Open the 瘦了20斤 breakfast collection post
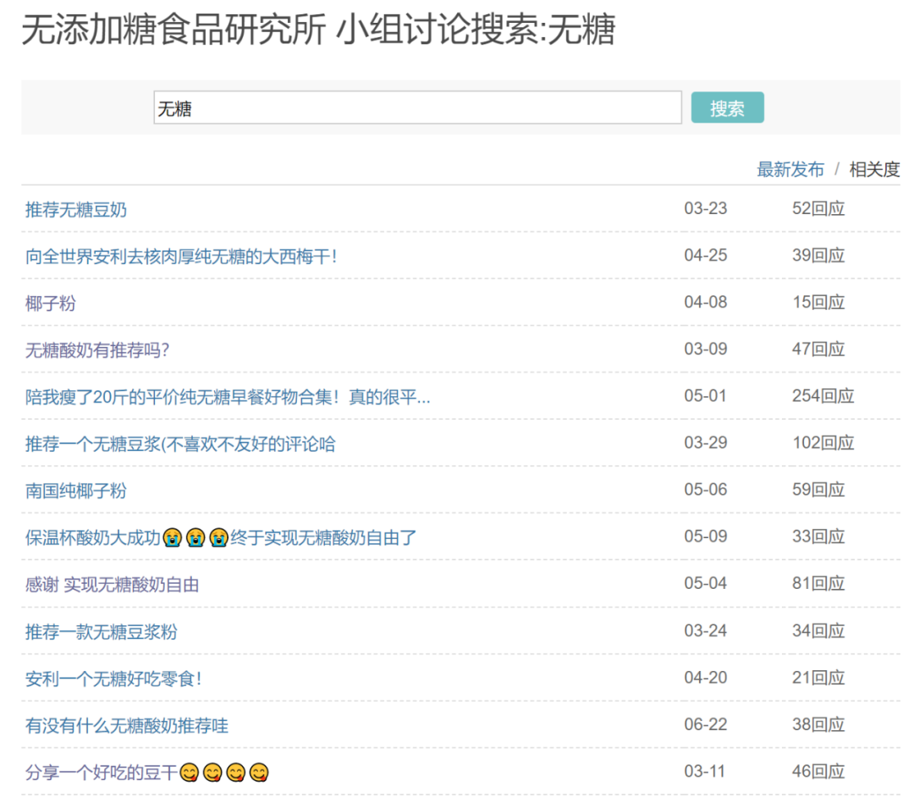 [228, 396]
